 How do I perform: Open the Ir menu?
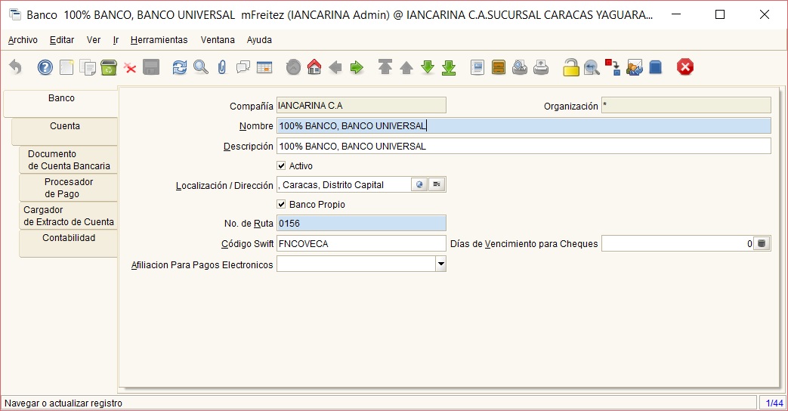(116, 40)
